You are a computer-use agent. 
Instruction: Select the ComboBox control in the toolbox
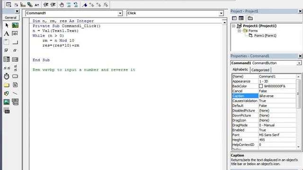[6, 59]
